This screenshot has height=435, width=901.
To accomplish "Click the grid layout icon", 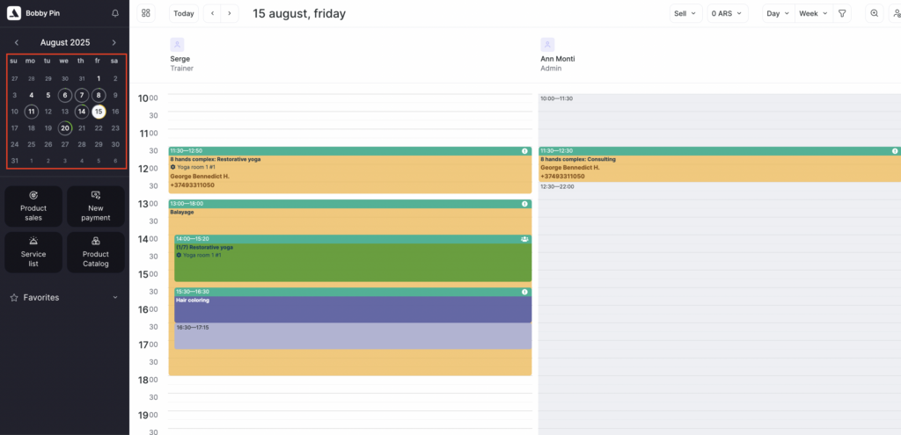I will [x=146, y=13].
